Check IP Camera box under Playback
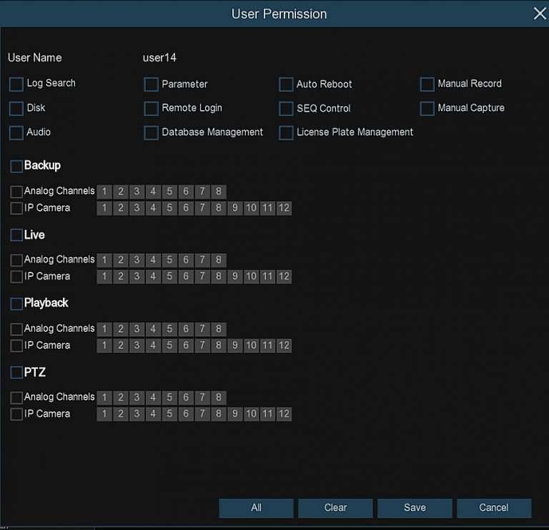549x530 pixels. [16, 345]
